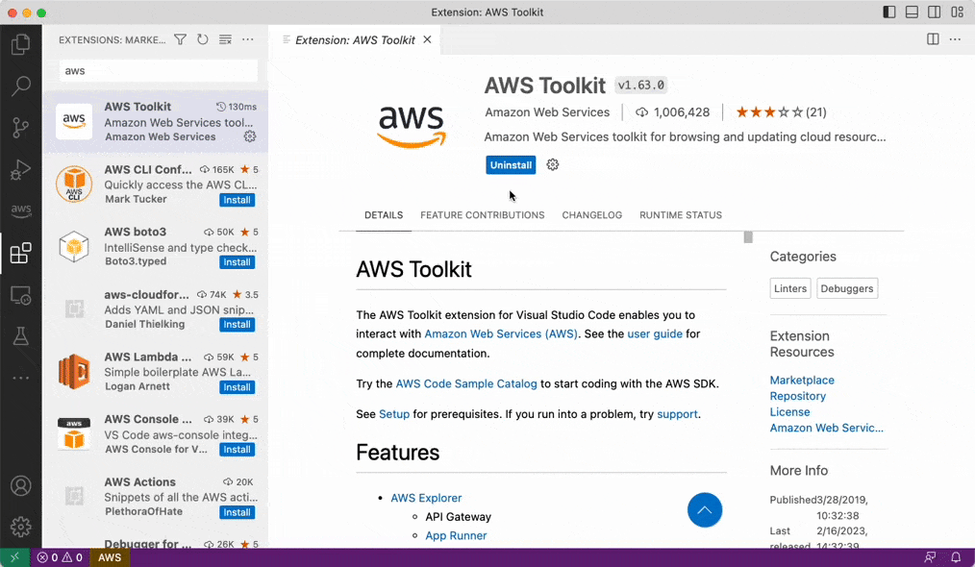975x567 pixels.
Task: Filter extensions with the funnel icon
Action: 181,39
